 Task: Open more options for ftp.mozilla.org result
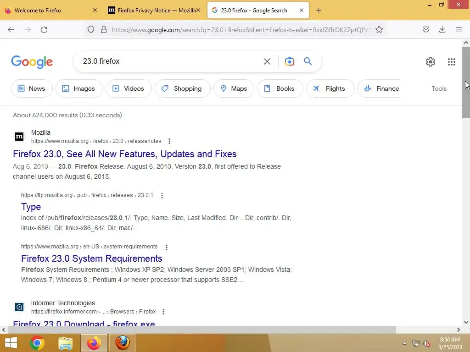pyautogui.click(x=162, y=195)
